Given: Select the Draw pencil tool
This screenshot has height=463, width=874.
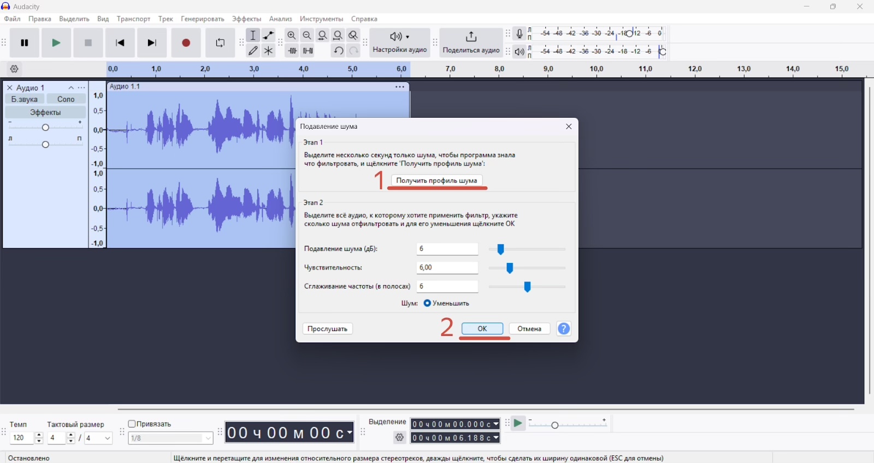Looking at the screenshot, I should coord(253,51).
